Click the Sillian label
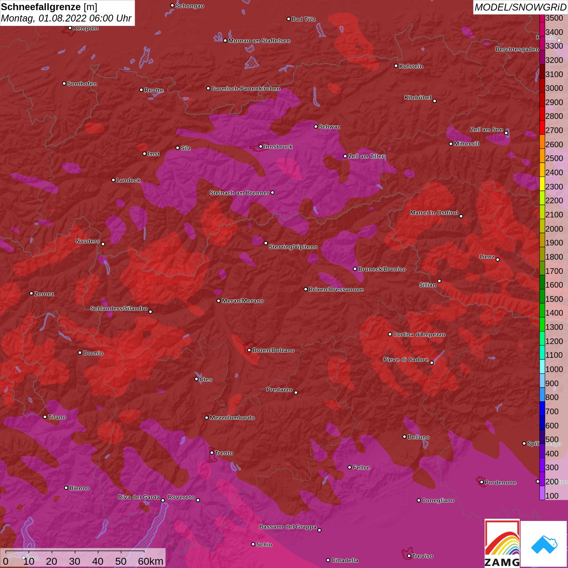This screenshot has width=568, height=568. click(428, 285)
